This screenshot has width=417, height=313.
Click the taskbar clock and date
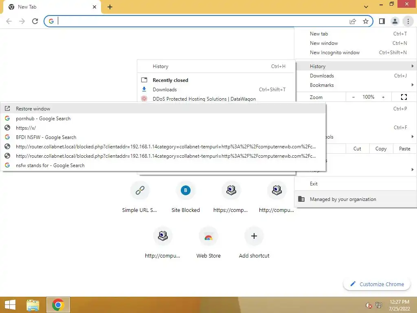[399, 305]
